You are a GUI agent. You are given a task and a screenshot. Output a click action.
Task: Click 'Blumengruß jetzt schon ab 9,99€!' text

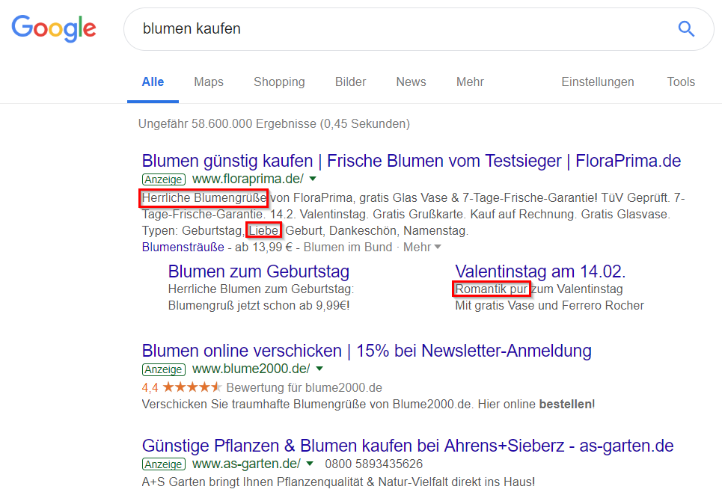point(259,306)
